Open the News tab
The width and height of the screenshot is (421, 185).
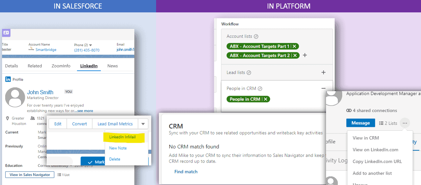tap(113, 66)
